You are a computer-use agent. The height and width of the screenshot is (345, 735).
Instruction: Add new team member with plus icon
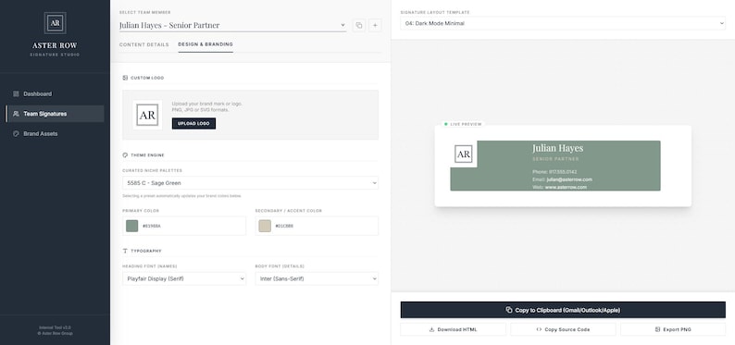coord(375,25)
